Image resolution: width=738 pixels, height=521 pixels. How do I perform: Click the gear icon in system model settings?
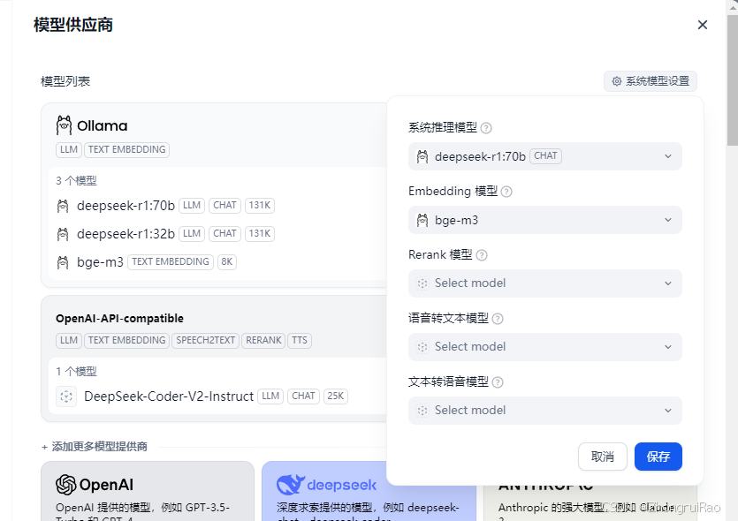pyautogui.click(x=617, y=81)
